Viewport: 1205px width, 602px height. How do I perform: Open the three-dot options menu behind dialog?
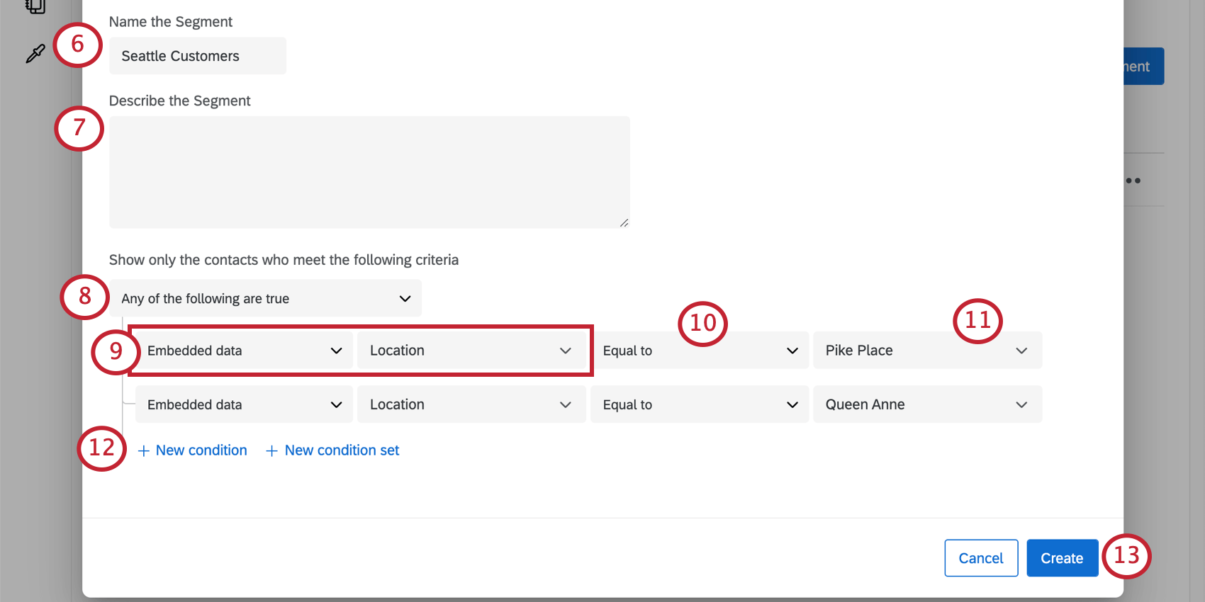point(1133,181)
